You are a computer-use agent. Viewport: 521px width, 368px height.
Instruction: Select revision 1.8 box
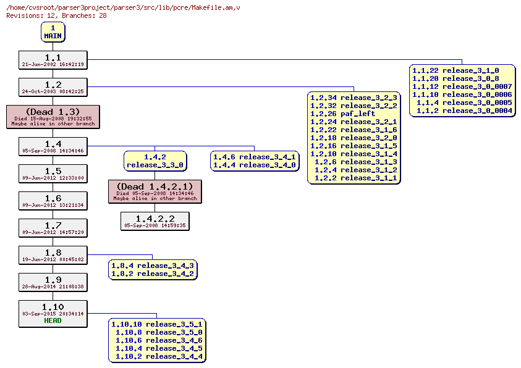[53, 255]
